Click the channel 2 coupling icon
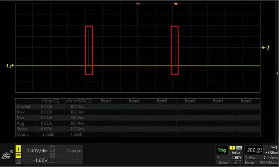The image size is (279, 167). [x=52, y=155]
